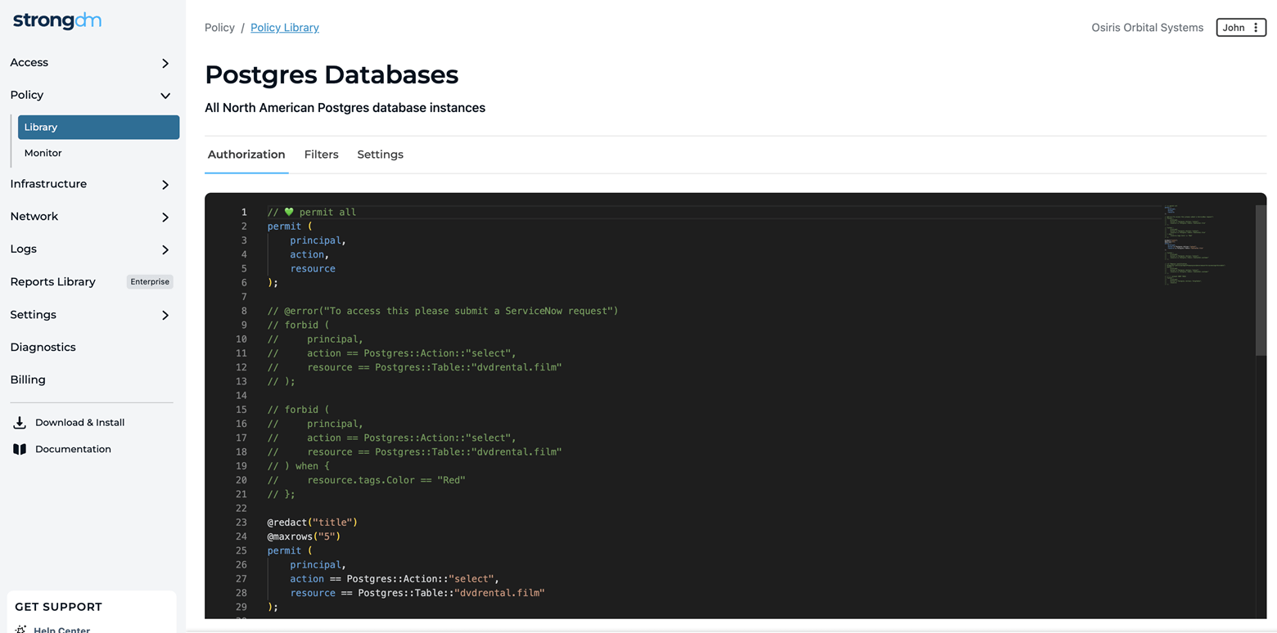Image resolution: width=1277 pixels, height=633 pixels.
Task: Expand the Infrastructure menu chevron
Action: pos(165,185)
